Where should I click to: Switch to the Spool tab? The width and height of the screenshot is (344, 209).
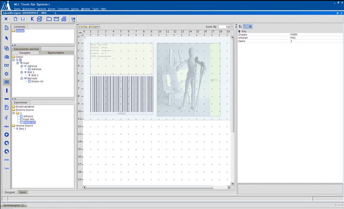pyautogui.click(x=23, y=192)
